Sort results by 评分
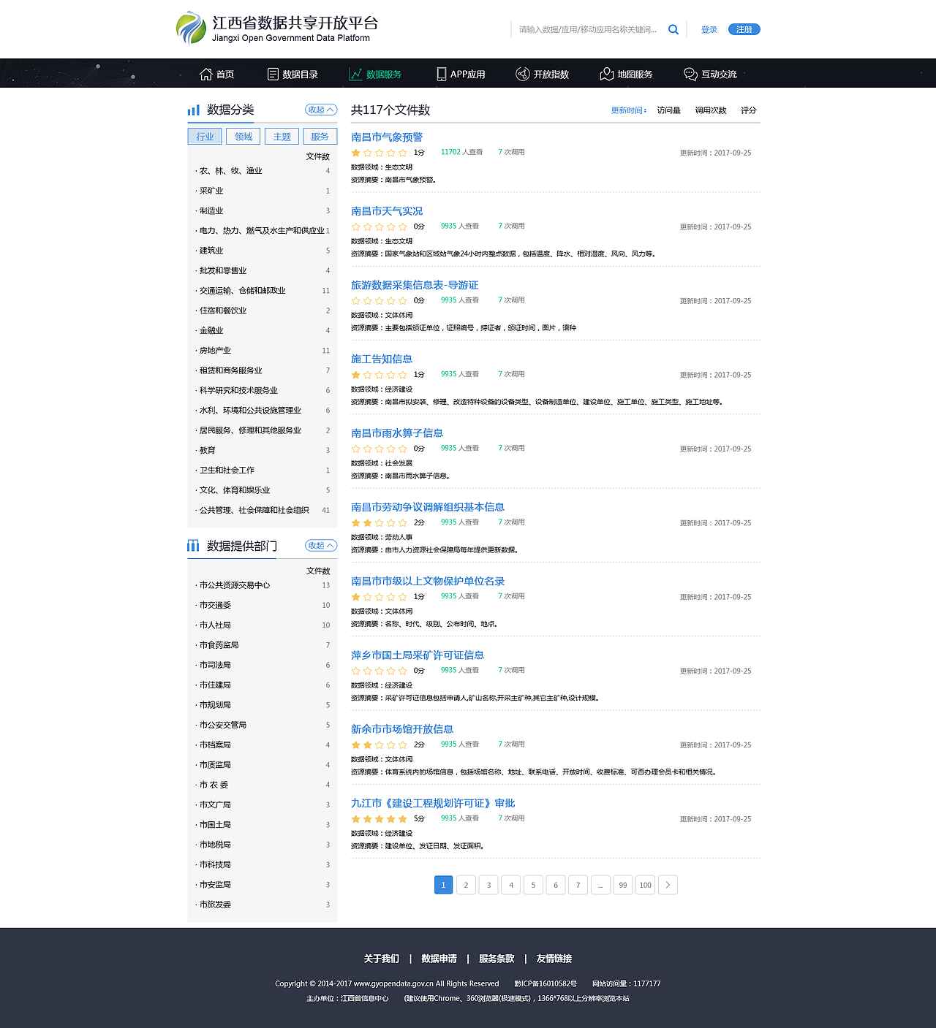Viewport: 936px width, 1028px height. (748, 110)
